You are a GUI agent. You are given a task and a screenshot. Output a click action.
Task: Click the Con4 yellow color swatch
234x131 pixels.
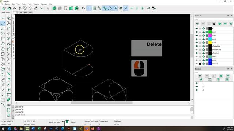pyautogui.click(x=210, y=43)
